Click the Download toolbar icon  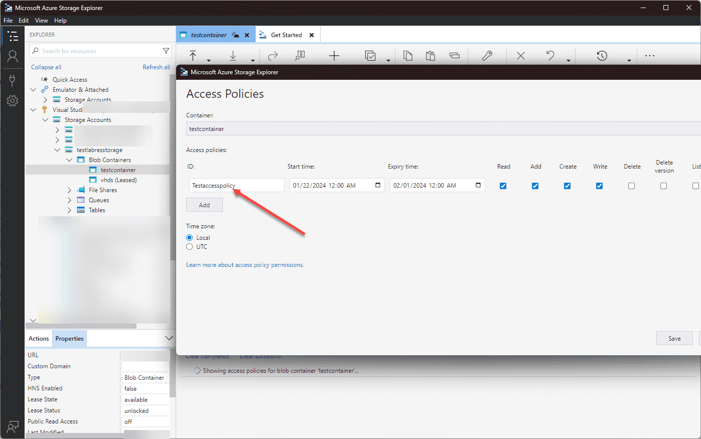[x=233, y=56]
